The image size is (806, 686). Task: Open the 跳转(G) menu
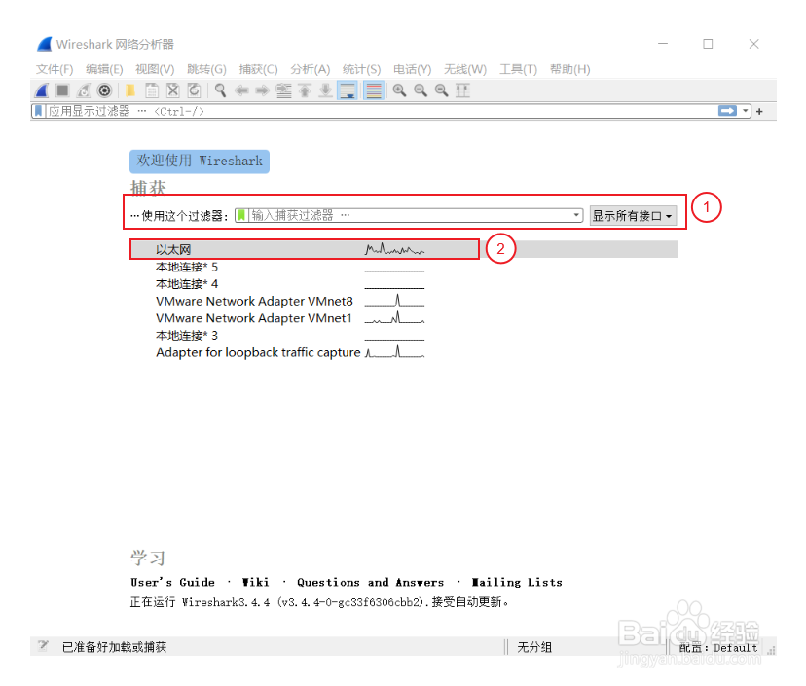pos(206,69)
